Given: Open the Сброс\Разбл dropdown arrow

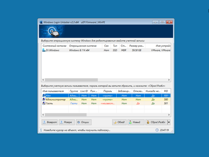Looking at the screenshot, I should click(x=169, y=122).
